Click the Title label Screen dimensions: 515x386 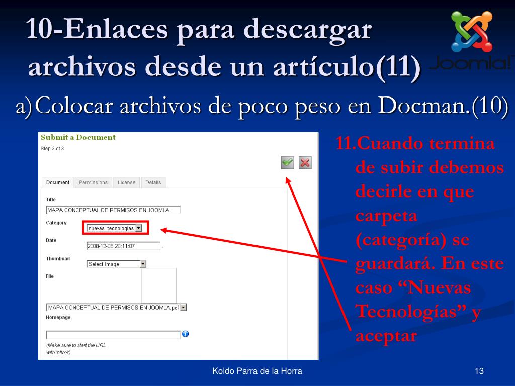pos(51,199)
